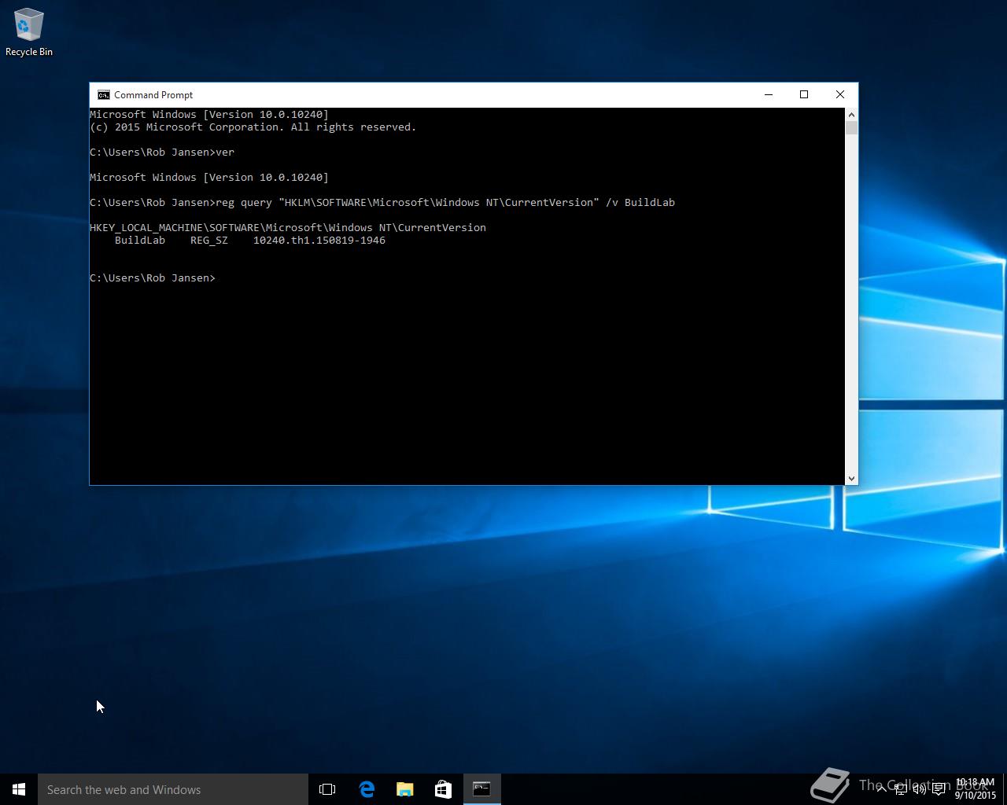Open the Recycle Bin desktop icon

pyautogui.click(x=29, y=32)
